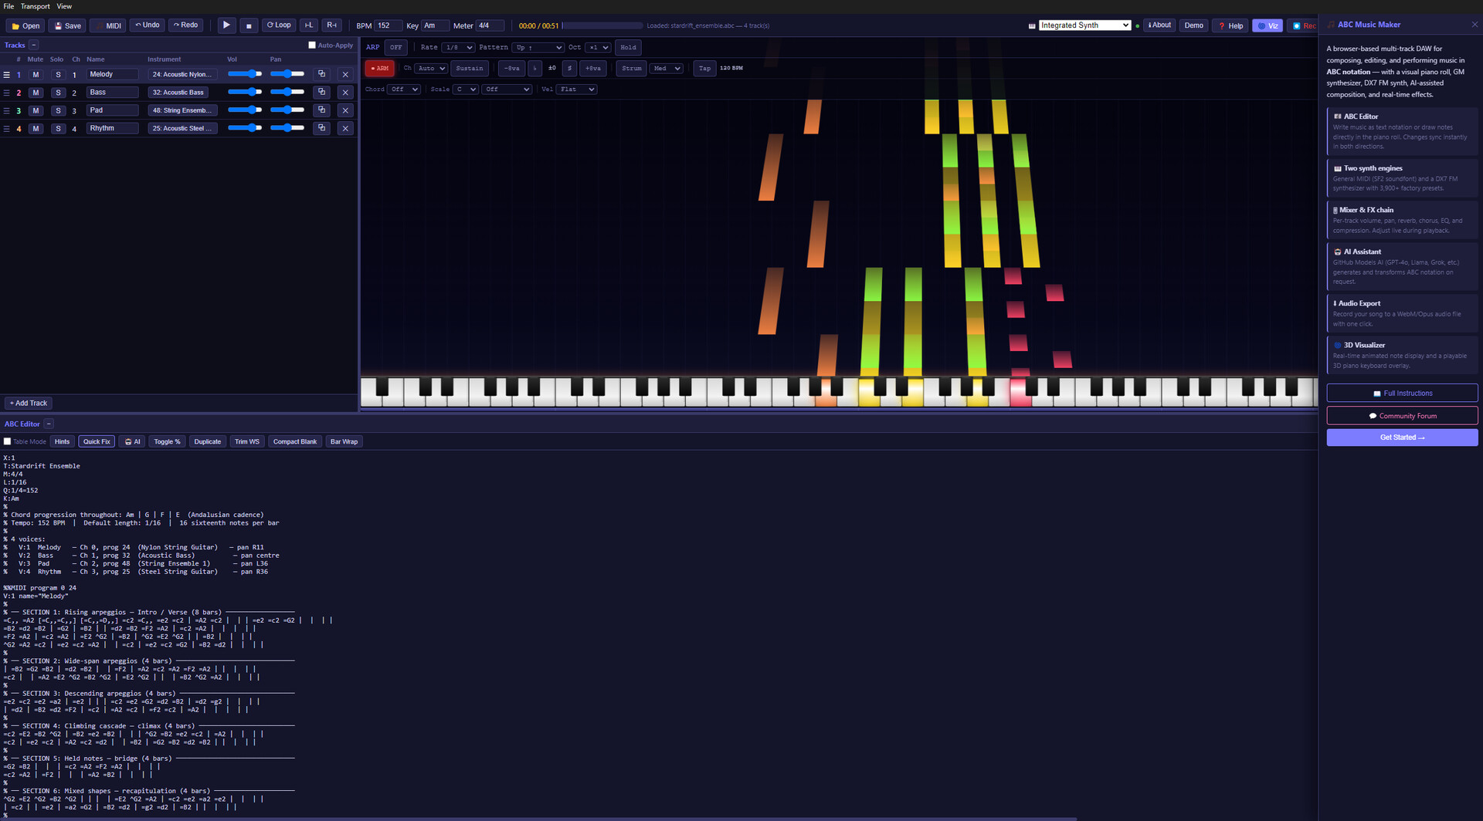Open the arpeggiator Pattern dropdown
Viewport: 1483px width, 821px height.
coord(538,47)
